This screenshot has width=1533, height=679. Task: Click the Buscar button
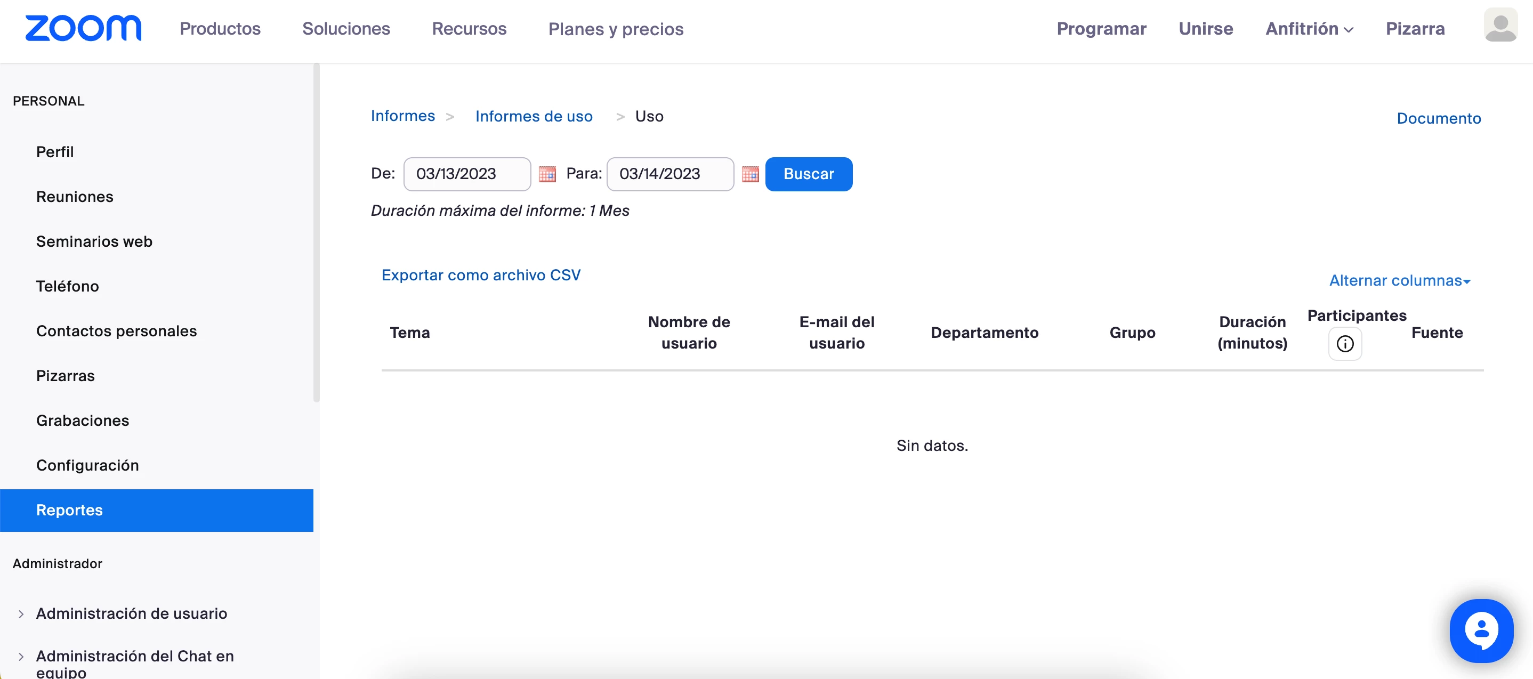(x=808, y=174)
